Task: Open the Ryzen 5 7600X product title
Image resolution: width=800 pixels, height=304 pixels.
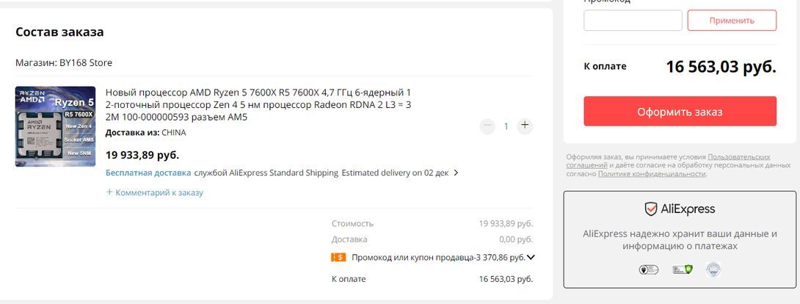Action: (258, 104)
